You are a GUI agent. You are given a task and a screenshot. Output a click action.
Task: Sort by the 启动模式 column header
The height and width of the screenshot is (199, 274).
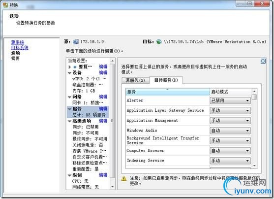click(231, 92)
